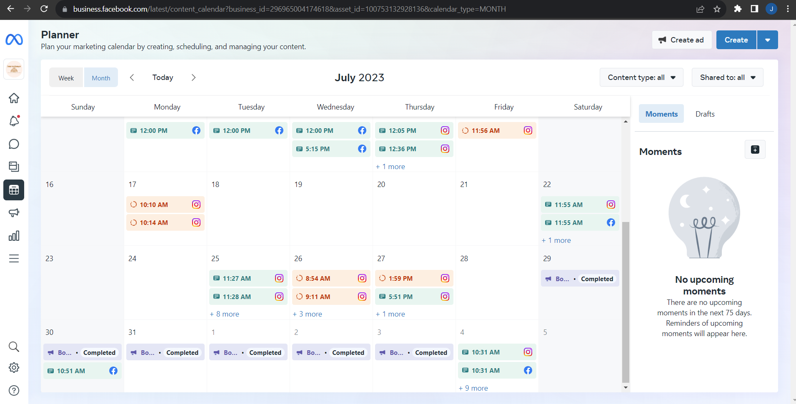Open 10:14 AM Instagram post on 17th
This screenshot has height=404, width=796.
tap(165, 222)
